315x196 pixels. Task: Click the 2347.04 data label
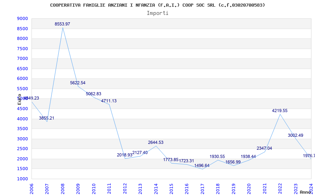click(x=264, y=149)
